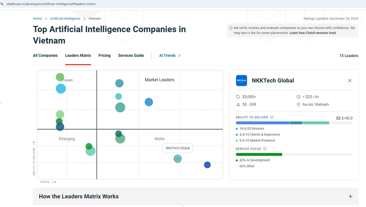
Task: Expand How the Leaders Matrix Works section
Action: [x=196, y=196]
